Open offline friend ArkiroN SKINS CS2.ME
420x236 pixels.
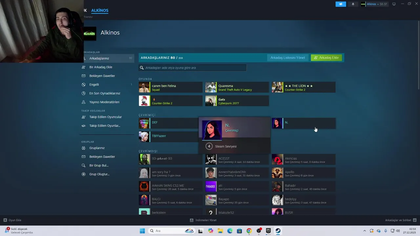coord(171,187)
